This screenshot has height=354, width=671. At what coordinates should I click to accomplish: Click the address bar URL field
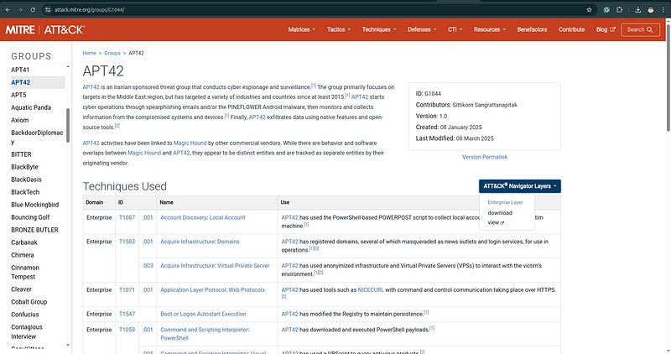317,9
